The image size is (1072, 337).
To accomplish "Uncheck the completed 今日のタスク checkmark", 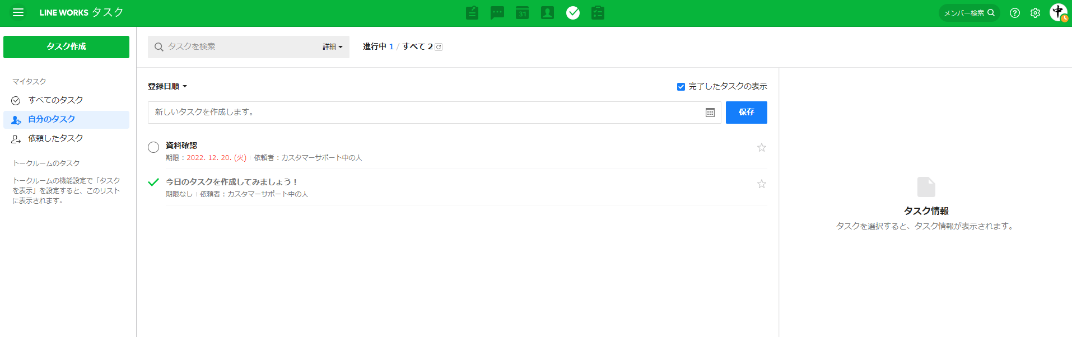I will [x=153, y=182].
